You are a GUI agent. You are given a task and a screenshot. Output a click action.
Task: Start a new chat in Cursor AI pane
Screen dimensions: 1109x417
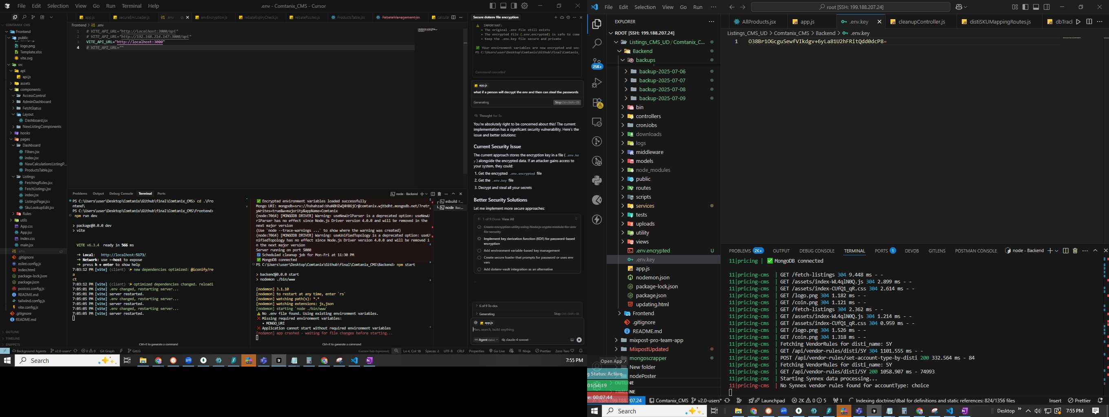(556, 17)
